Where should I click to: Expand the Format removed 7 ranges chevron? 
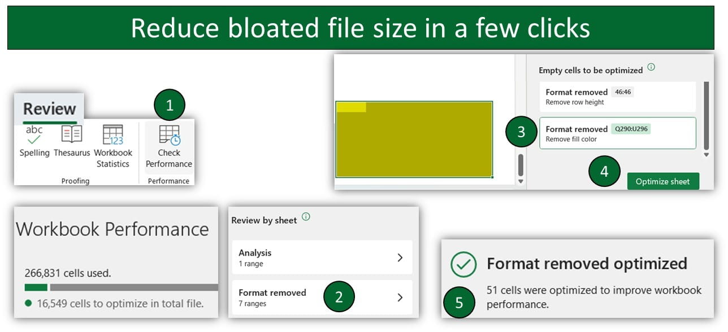coord(400,297)
